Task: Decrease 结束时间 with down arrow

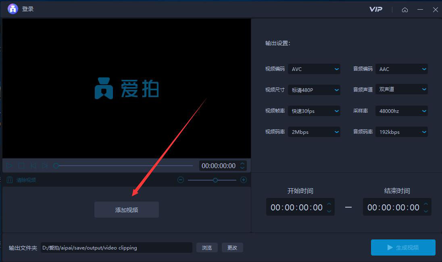Action: tap(425, 211)
